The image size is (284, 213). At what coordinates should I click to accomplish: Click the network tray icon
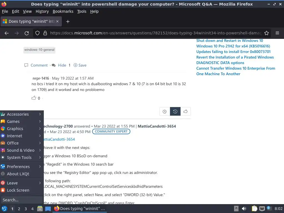click(262, 209)
